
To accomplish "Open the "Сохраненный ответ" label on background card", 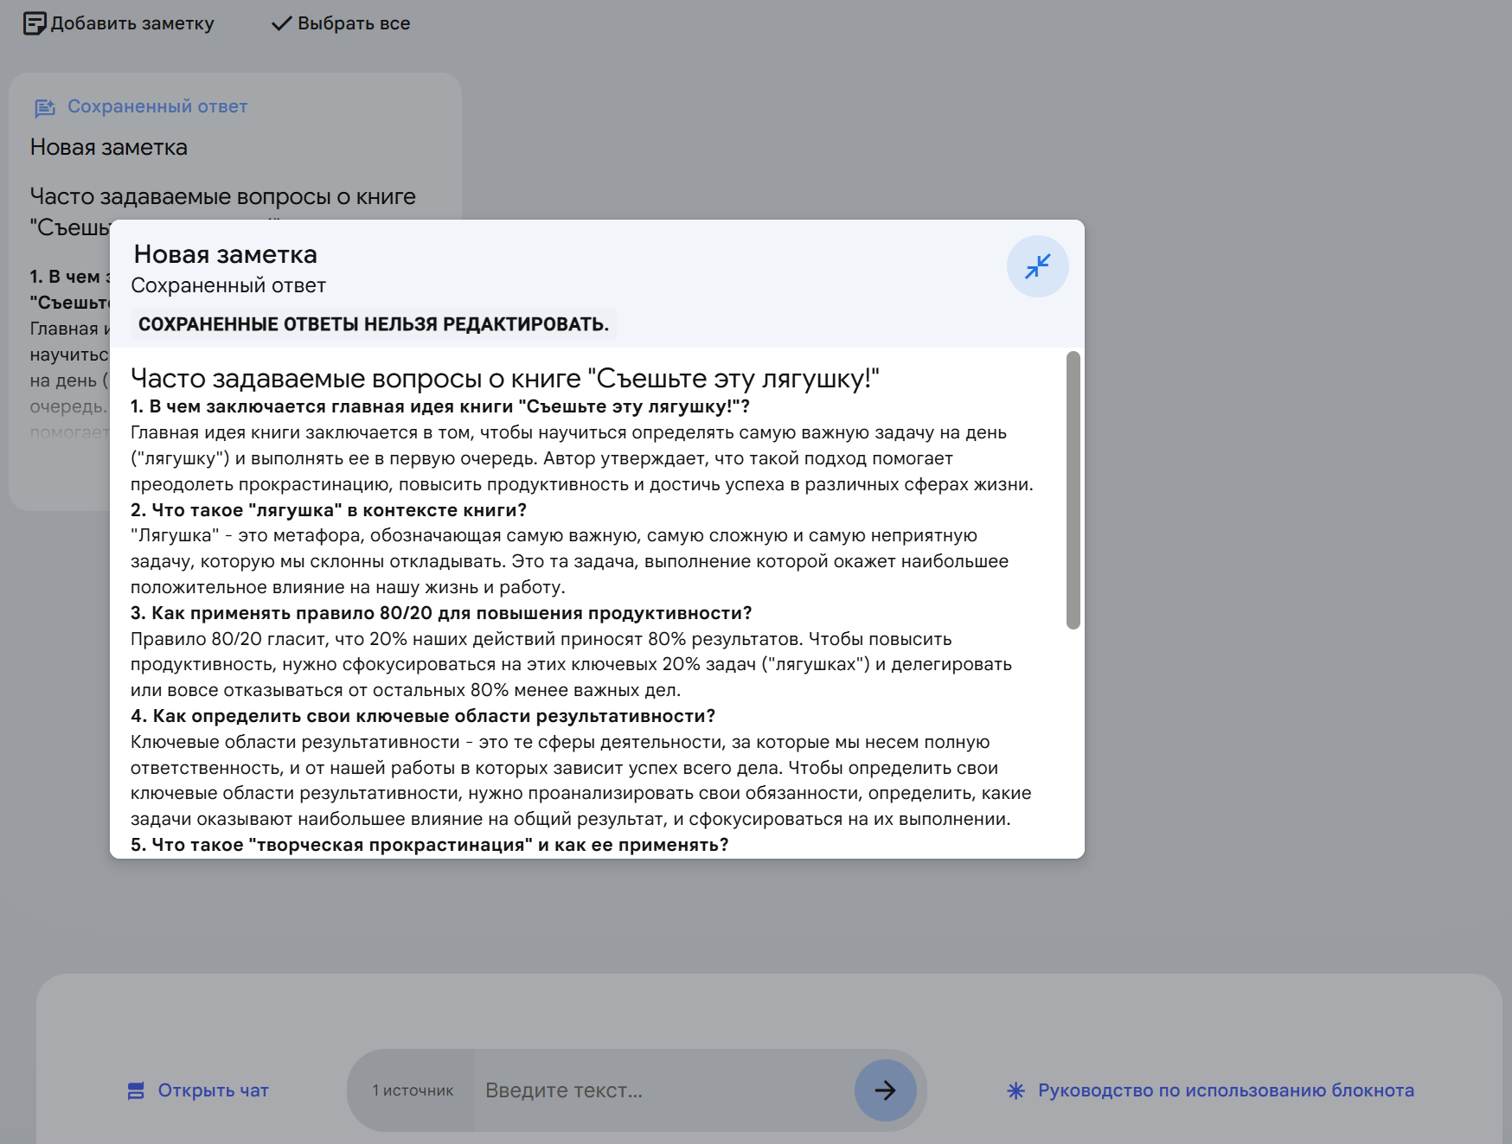I will pyautogui.click(x=157, y=106).
